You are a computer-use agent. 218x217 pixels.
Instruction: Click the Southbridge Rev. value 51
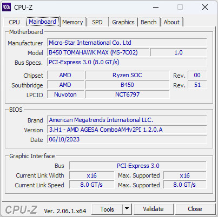[197, 85]
